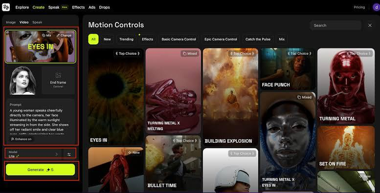The image size is (380, 193).
Task: Switch to the Image tab
Action: [11, 22]
